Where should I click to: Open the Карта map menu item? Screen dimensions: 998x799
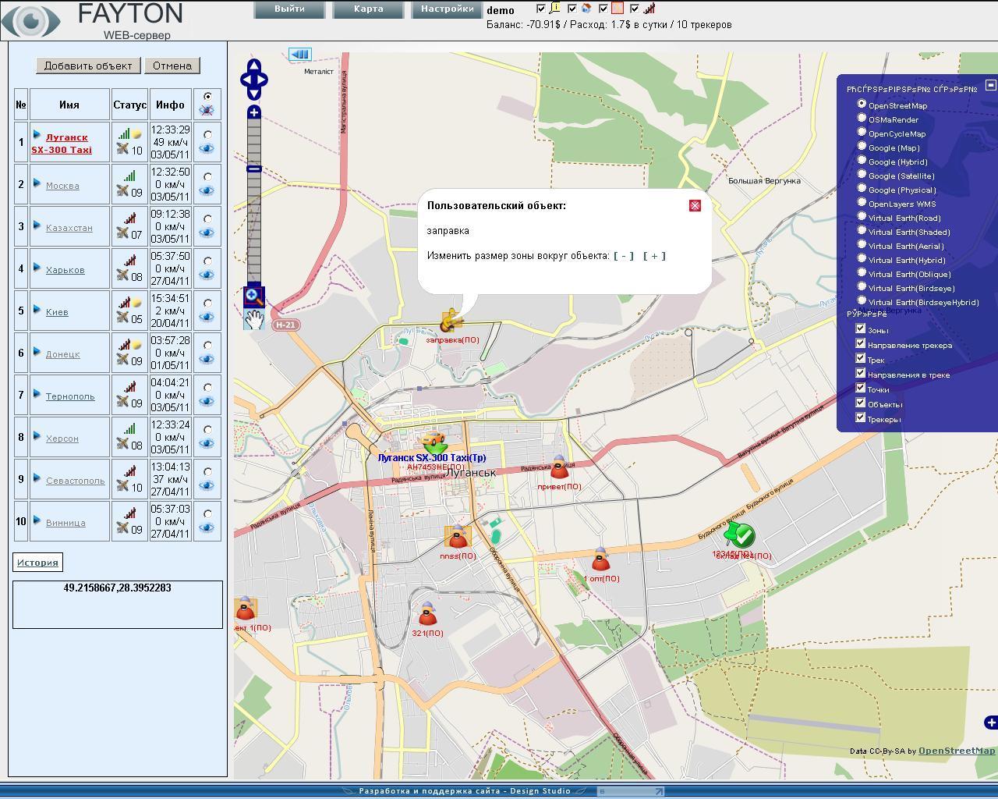(x=368, y=9)
